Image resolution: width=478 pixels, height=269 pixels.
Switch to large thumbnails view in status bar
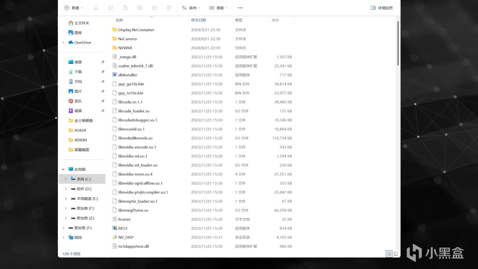[396, 254]
